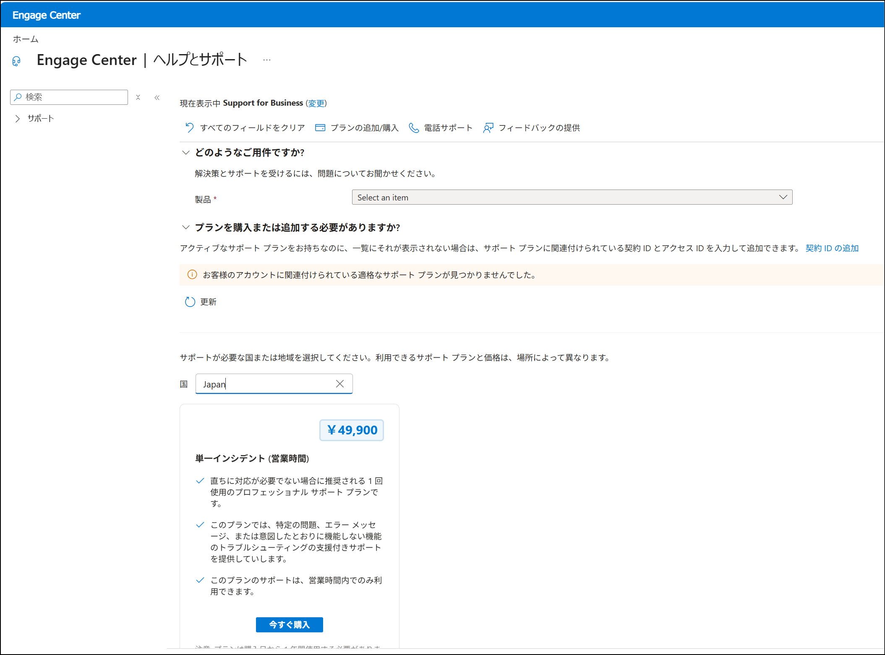885x655 pixels.
Task: Collapse the sidebar with double chevron
Action: [x=157, y=97]
